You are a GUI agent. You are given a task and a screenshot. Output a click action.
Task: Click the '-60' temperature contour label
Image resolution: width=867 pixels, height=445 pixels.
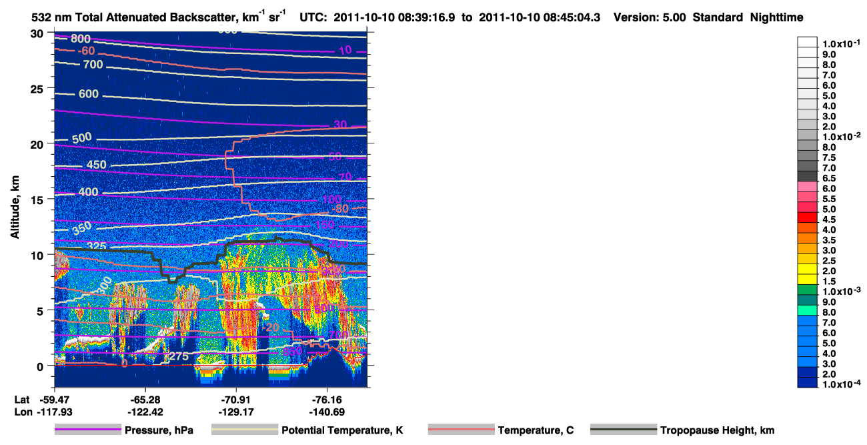click(x=85, y=51)
